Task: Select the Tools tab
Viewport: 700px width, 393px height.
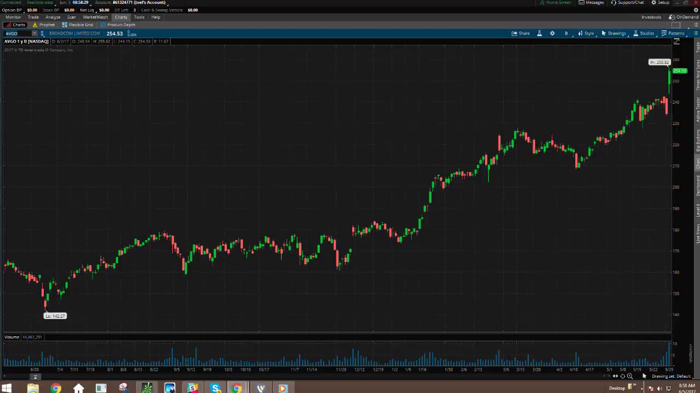Action: [139, 17]
